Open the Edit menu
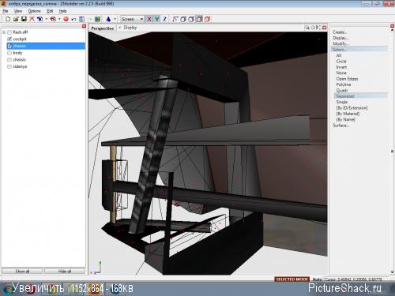The image size is (395, 296). (x=50, y=11)
